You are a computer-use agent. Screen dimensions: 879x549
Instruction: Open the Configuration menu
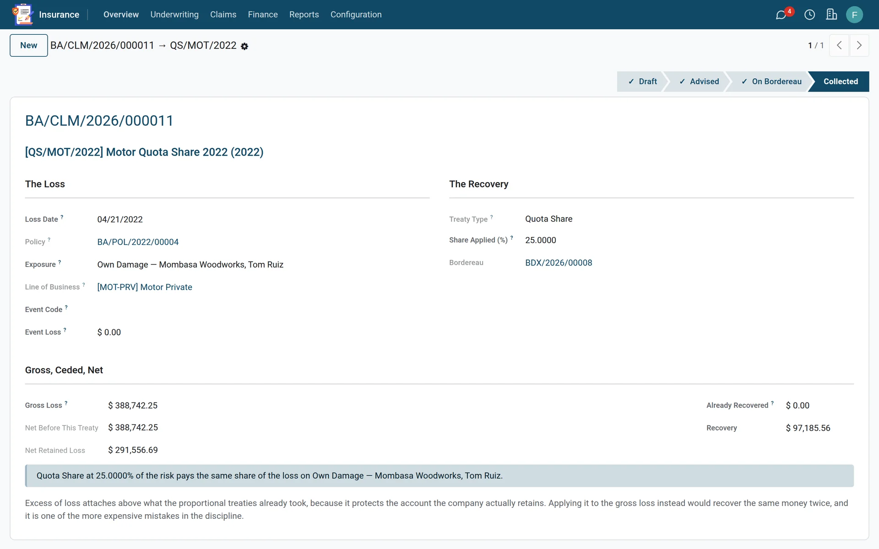[x=356, y=15]
